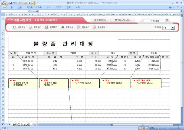Open the 수식 ribbon tab

pos(48,7)
